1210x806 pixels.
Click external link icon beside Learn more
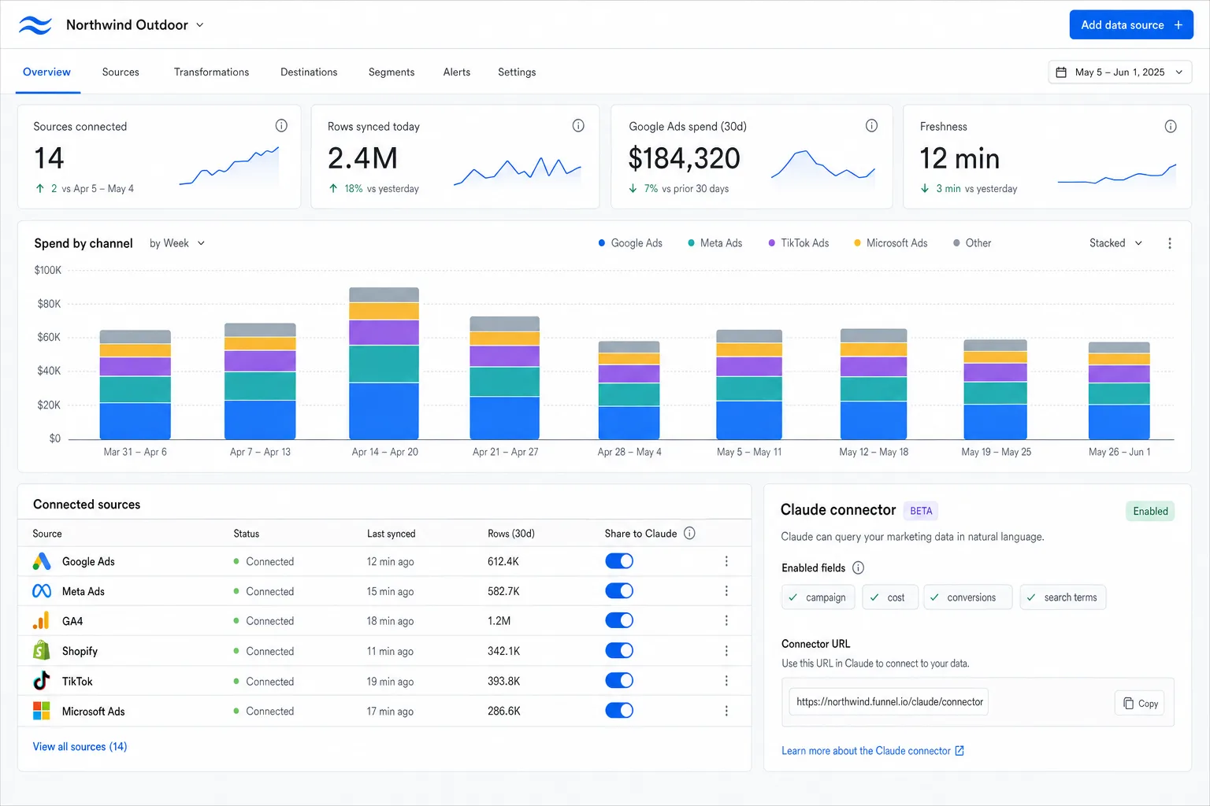[x=959, y=751]
